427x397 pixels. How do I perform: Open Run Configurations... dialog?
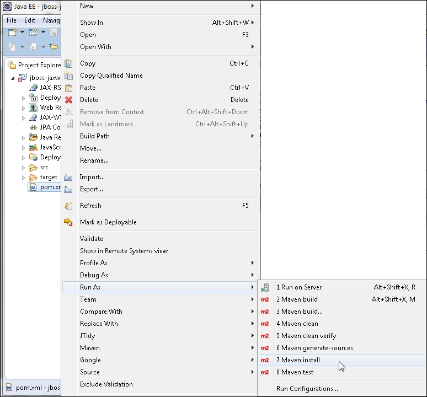coord(341,389)
